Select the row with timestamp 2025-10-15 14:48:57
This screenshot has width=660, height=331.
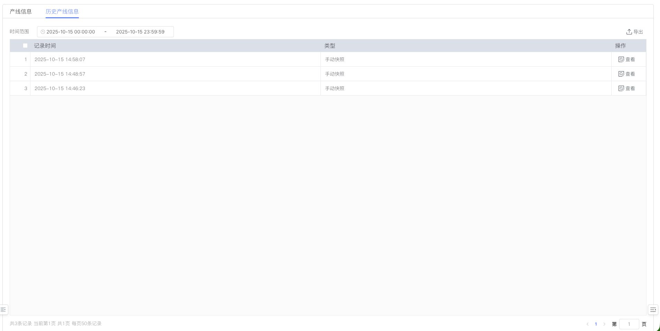pos(60,74)
